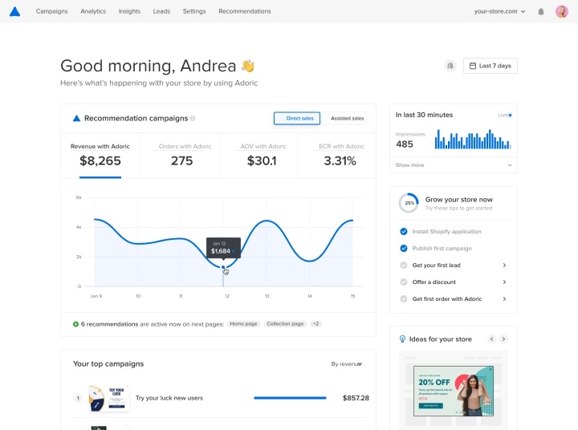This screenshot has width=578, height=430.
Task: Switch to Direct sales view
Action: 297,118
